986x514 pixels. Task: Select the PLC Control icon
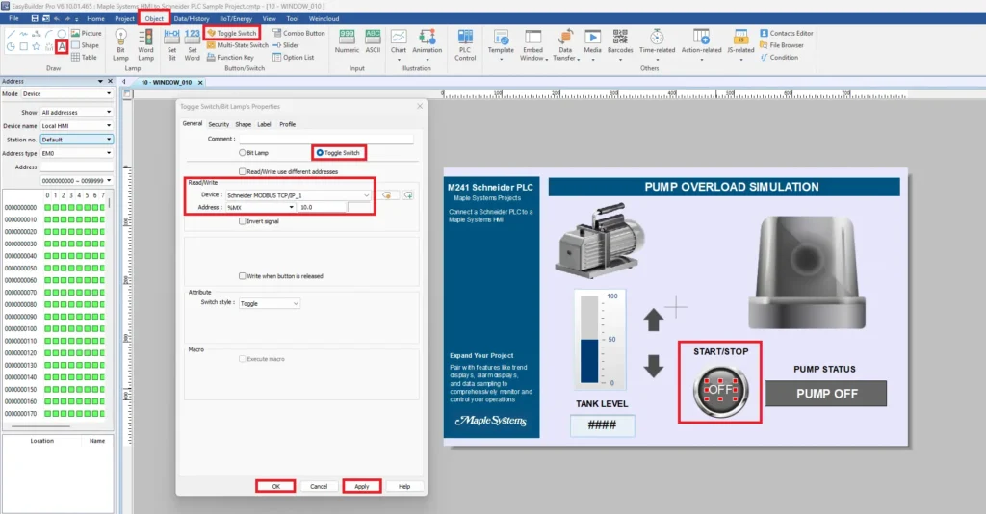[465, 44]
